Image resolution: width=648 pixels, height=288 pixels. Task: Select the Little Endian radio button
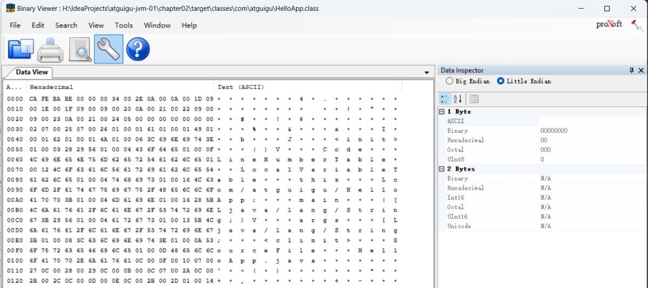point(501,81)
